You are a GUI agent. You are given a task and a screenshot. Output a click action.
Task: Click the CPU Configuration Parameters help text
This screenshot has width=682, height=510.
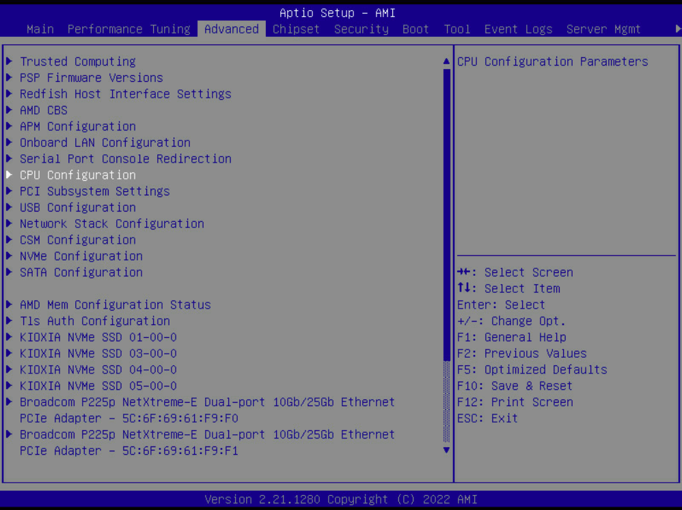click(552, 61)
